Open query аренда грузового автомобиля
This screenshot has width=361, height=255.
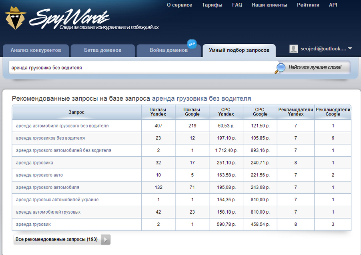pos(48,188)
